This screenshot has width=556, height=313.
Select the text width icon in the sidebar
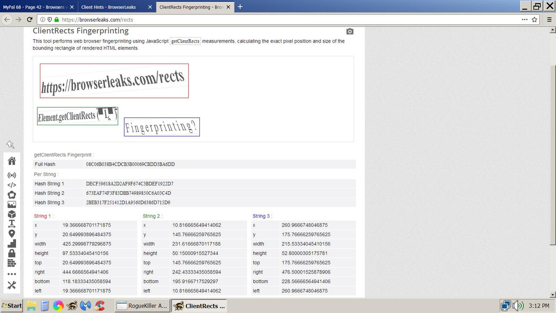click(12, 224)
